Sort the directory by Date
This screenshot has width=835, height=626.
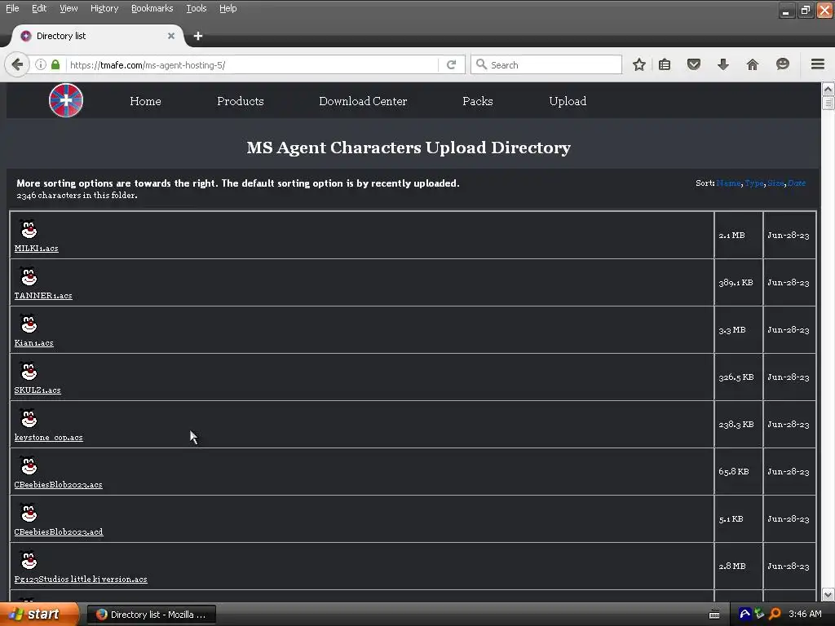pyautogui.click(x=797, y=183)
